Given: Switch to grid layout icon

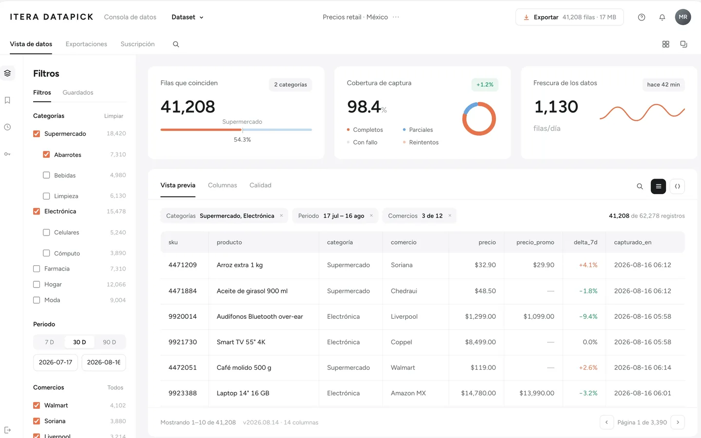Looking at the screenshot, I should click(x=665, y=44).
